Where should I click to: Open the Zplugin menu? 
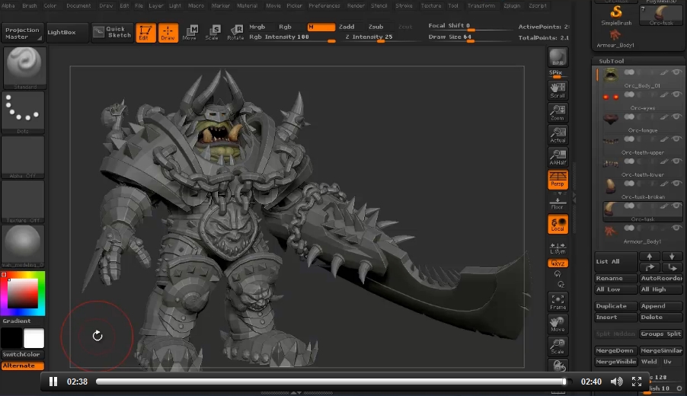coord(512,5)
